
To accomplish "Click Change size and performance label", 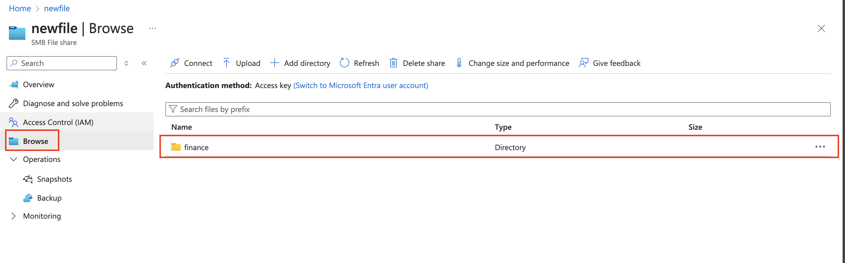I will pyautogui.click(x=519, y=63).
